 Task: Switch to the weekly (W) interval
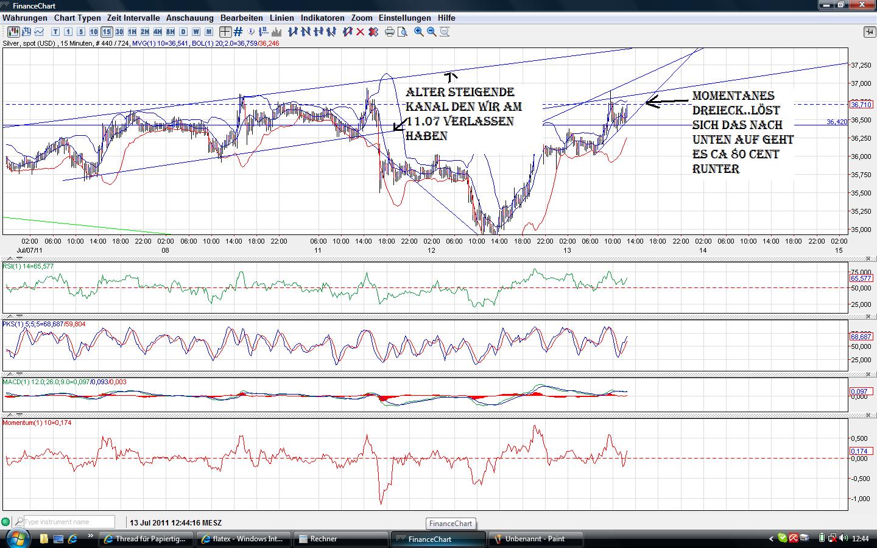point(196,32)
